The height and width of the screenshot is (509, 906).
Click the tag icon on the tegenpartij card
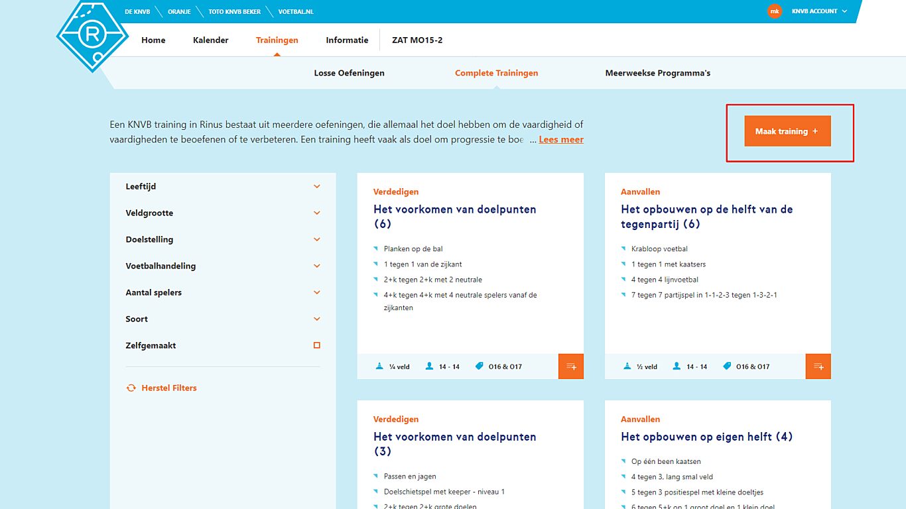(x=727, y=365)
